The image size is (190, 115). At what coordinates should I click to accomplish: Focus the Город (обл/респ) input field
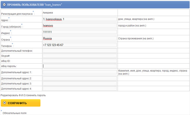coord(80,25)
